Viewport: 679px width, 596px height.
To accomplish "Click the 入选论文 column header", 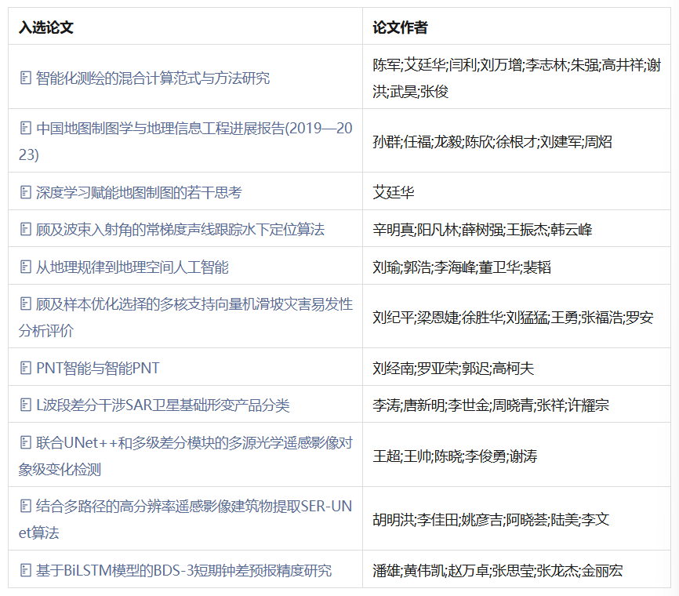I will (46, 27).
